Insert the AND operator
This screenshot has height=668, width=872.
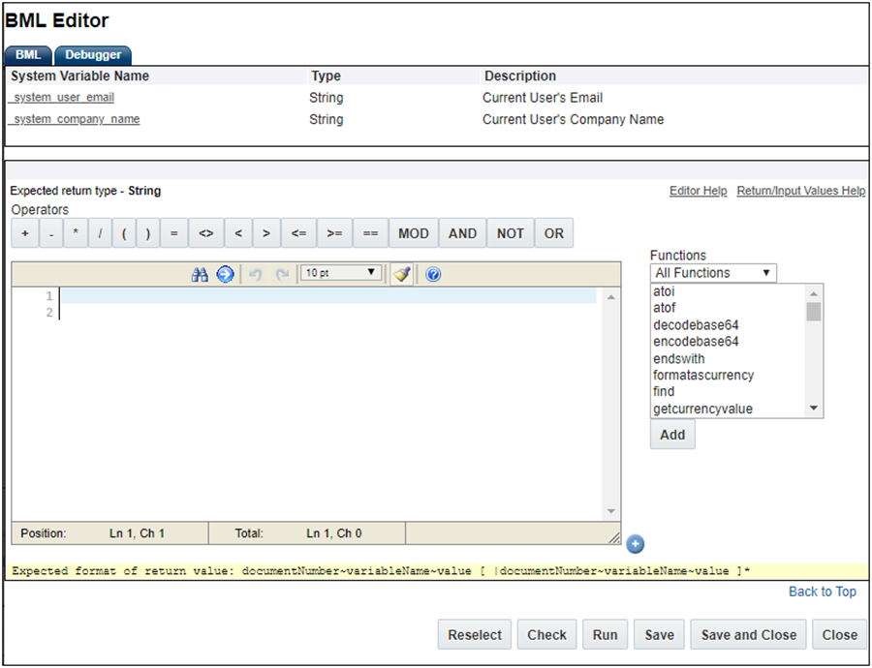[463, 233]
